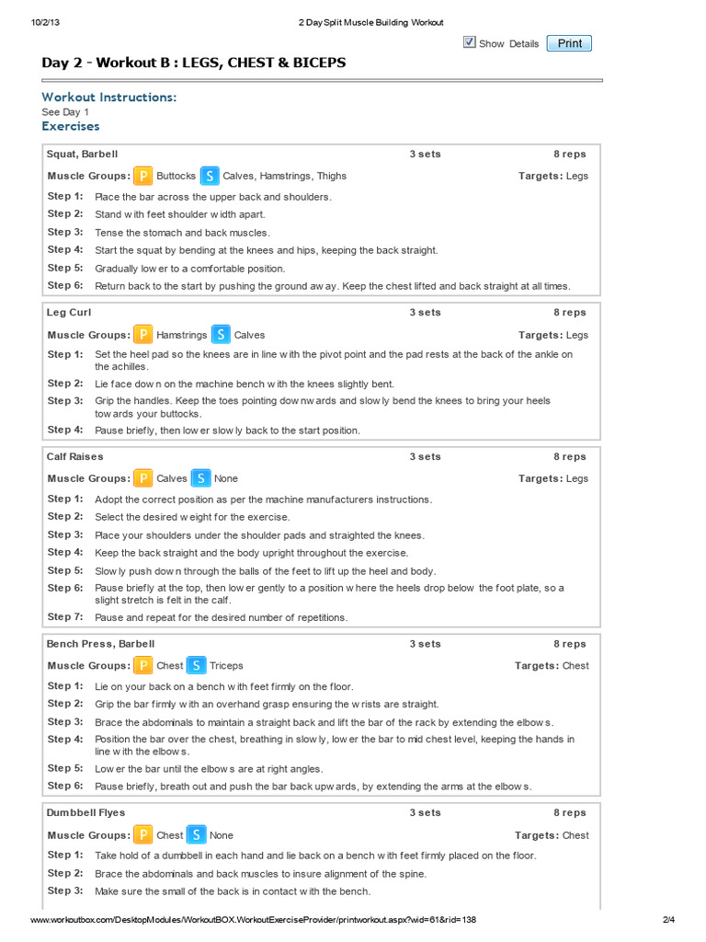Screen dimensions: 706x942
Task: Click secondary icon beside Calves, Hamstrings, Thighs
Action: [x=210, y=176]
